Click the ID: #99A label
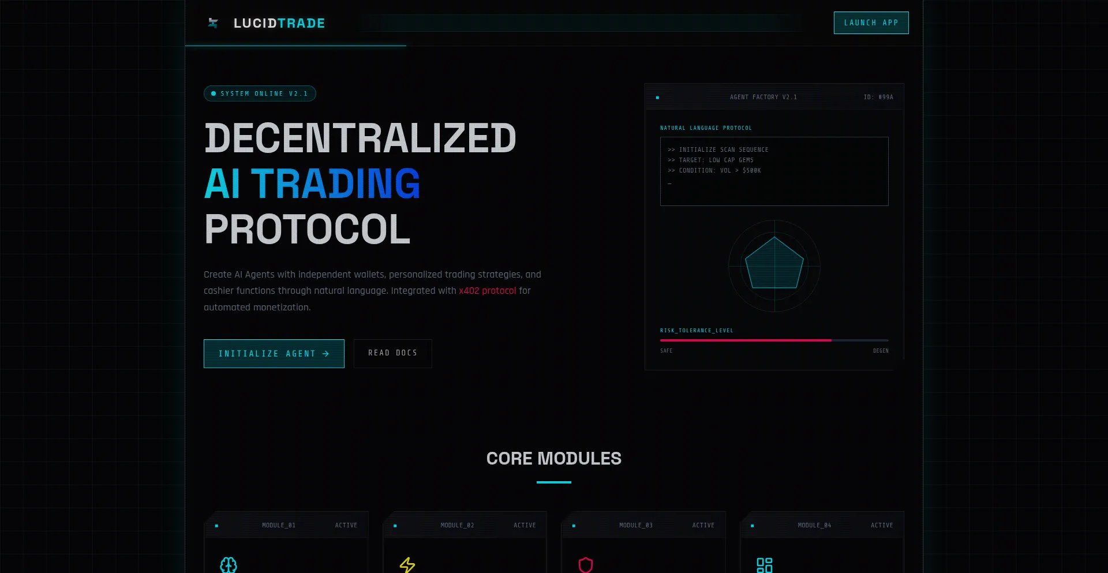The width and height of the screenshot is (1108, 573). tap(878, 97)
